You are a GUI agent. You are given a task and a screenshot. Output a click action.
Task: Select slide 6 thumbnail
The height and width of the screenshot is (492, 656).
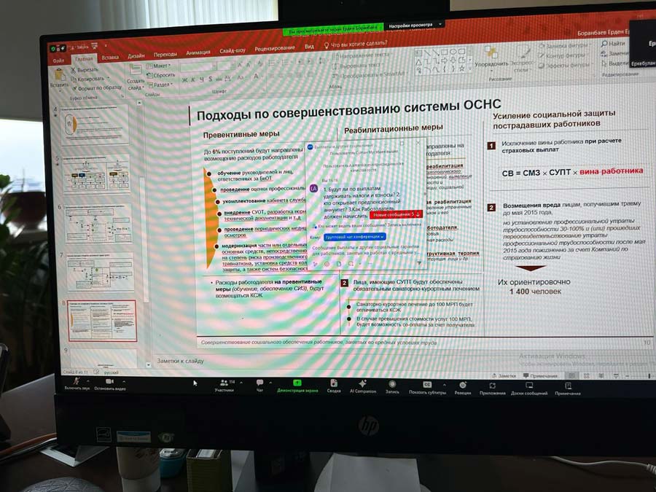(98, 223)
